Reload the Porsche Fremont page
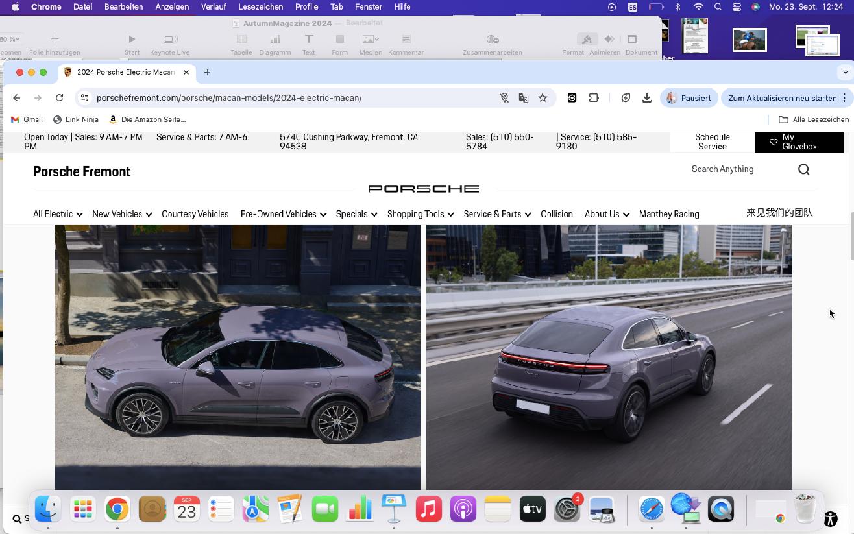Viewport: 854px width, 534px height. [59, 98]
